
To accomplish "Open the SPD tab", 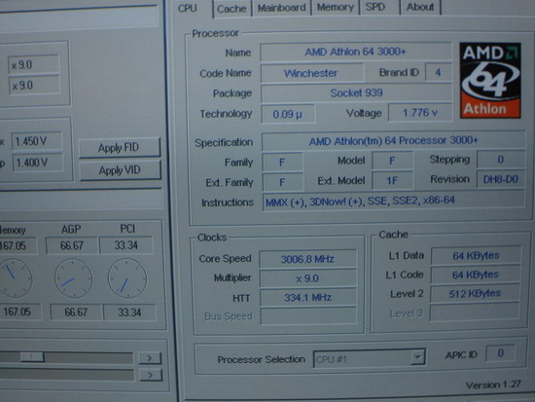I will pyautogui.click(x=375, y=7).
